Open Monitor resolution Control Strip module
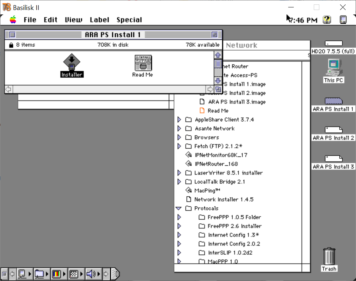Viewport: 356px width, 281px height. 76,274
